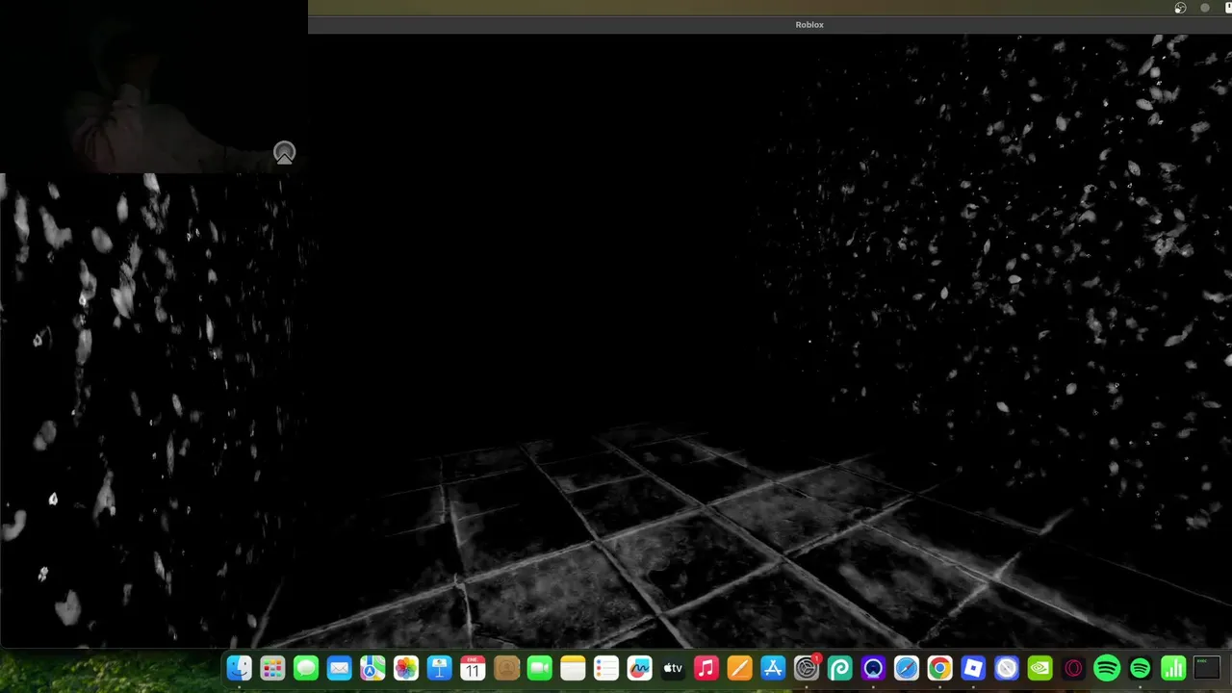1232x693 pixels.
Task: Launch NVIDIA GeForce NOW icon
Action: 1039,668
